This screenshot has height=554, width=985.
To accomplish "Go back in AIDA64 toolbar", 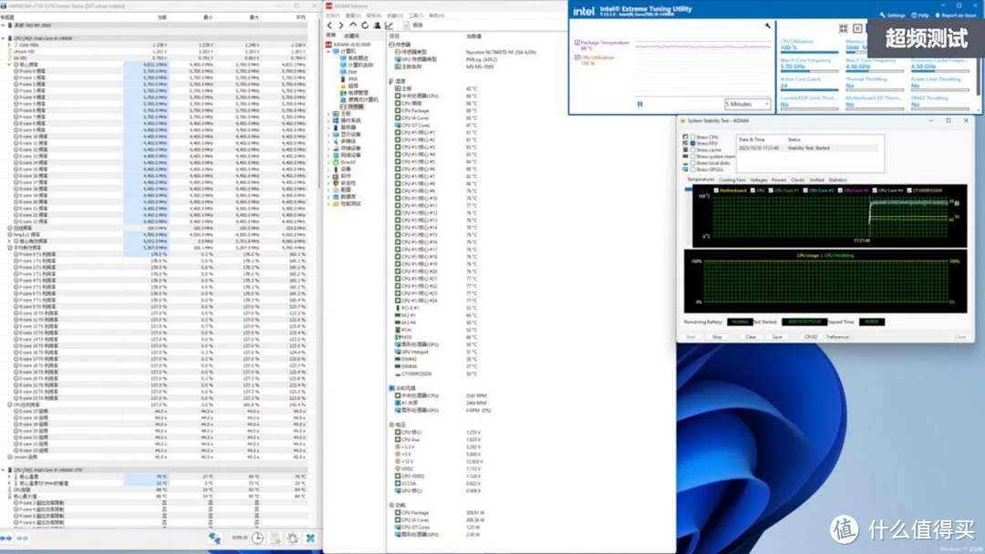I will pyautogui.click(x=330, y=26).
